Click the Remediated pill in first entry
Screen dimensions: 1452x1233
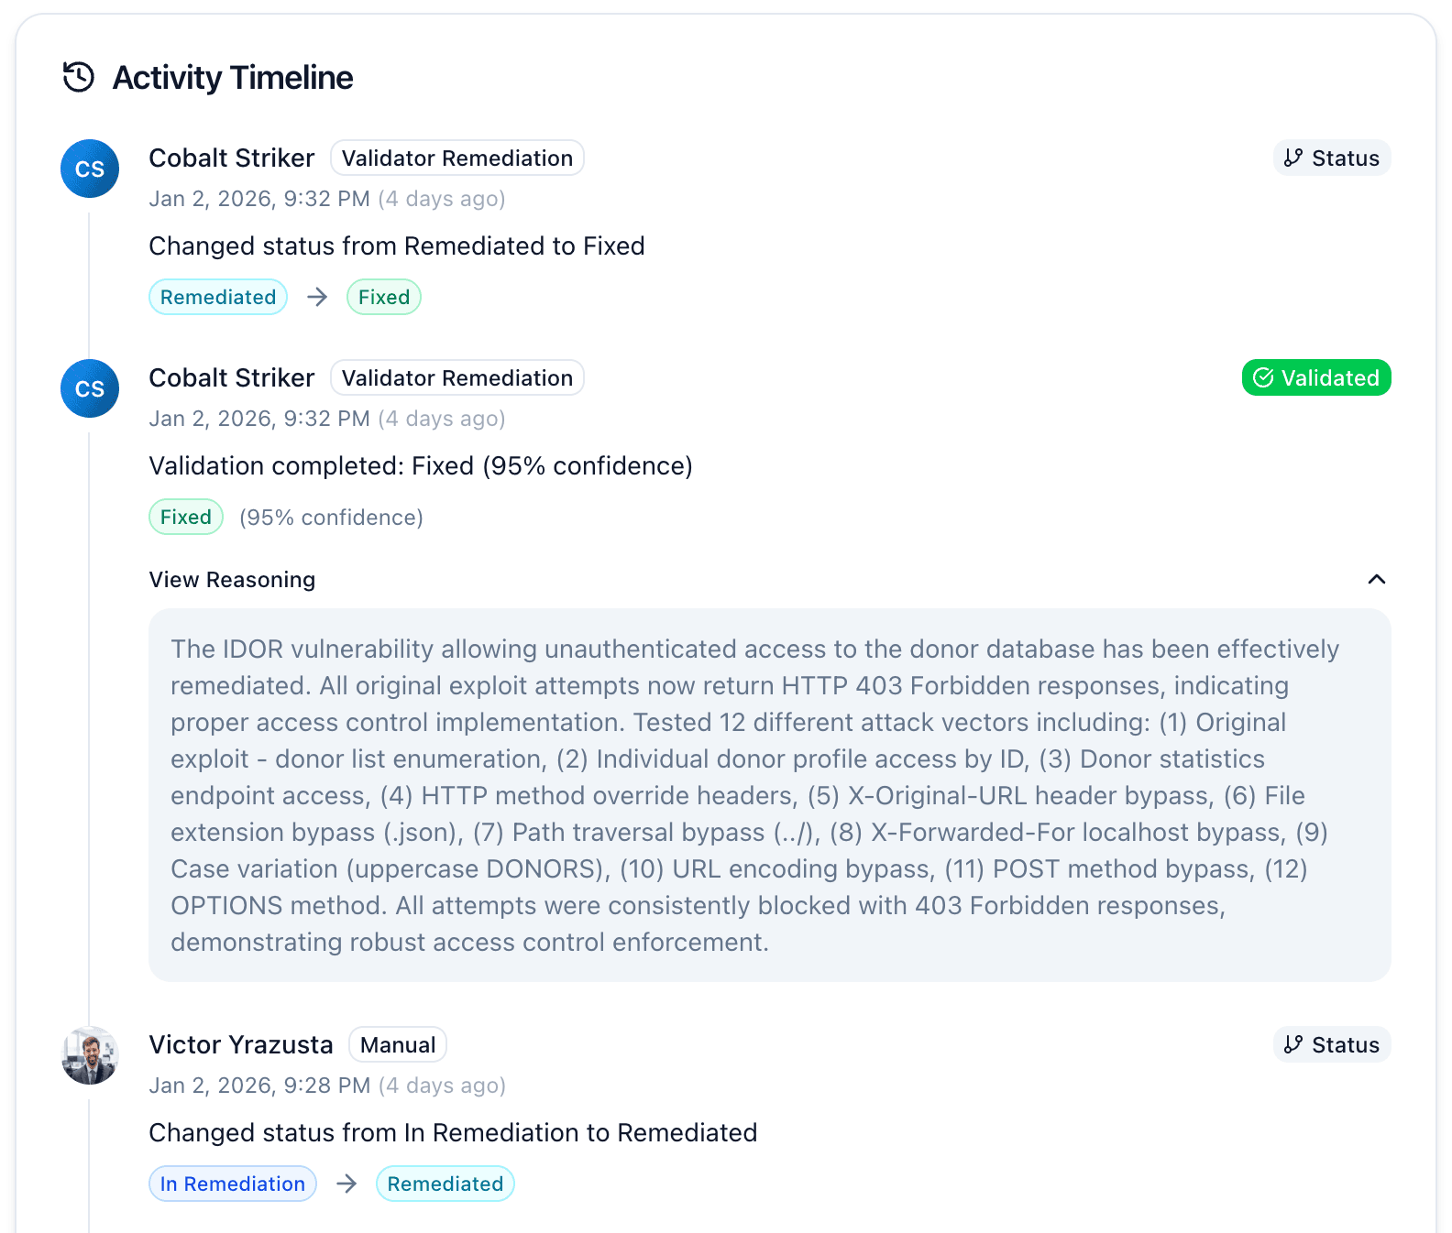pos(218,297)
